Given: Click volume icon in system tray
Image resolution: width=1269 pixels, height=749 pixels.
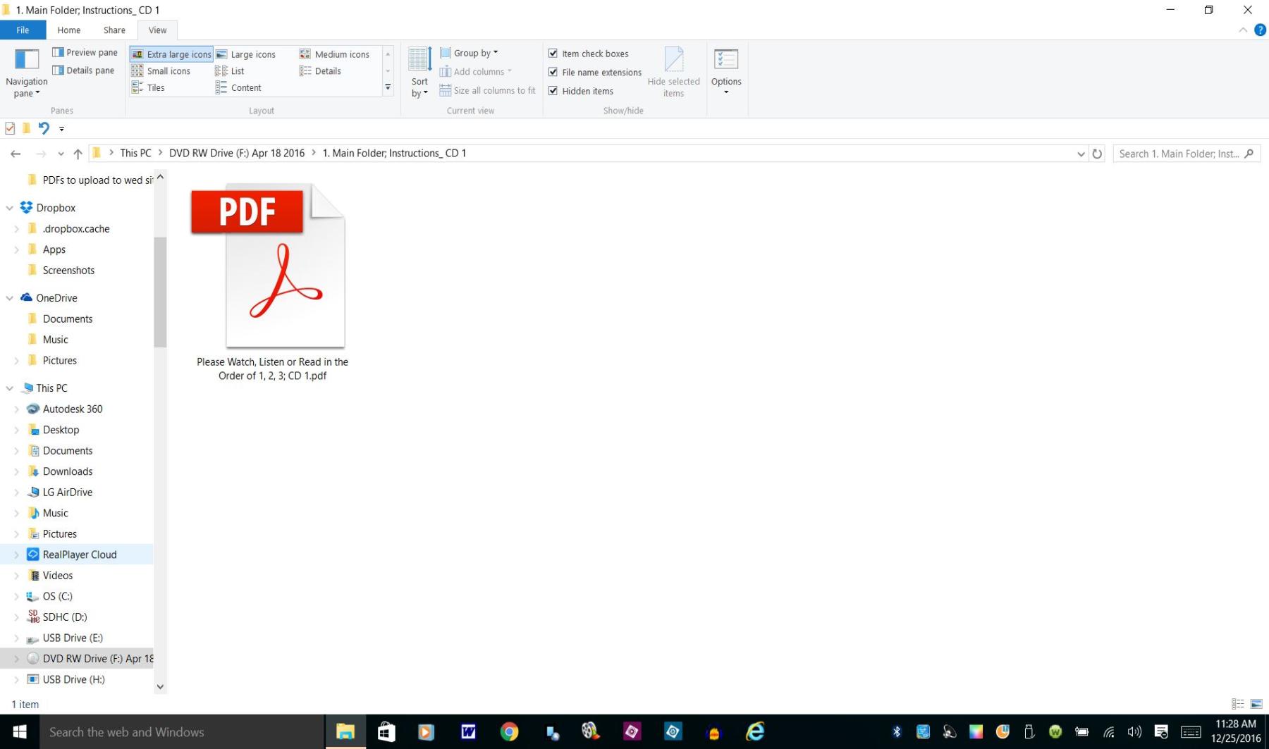Looking at the screenshot, I should click(x=1134, y=732).
